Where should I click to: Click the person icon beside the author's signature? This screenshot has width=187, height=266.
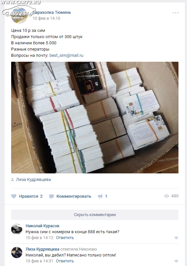(x=12, y=180)
